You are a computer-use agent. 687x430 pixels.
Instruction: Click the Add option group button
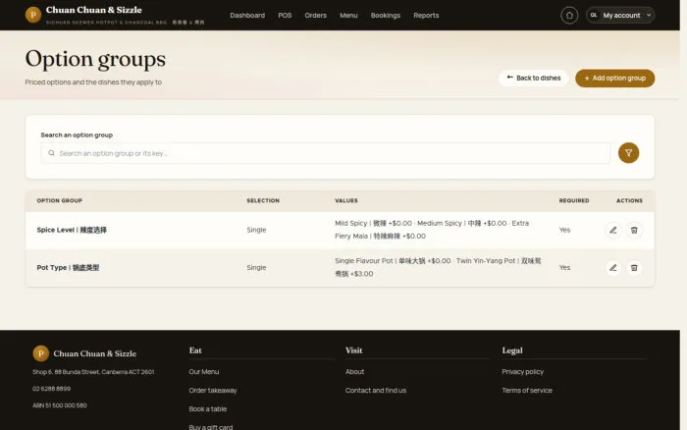(614, 78)
